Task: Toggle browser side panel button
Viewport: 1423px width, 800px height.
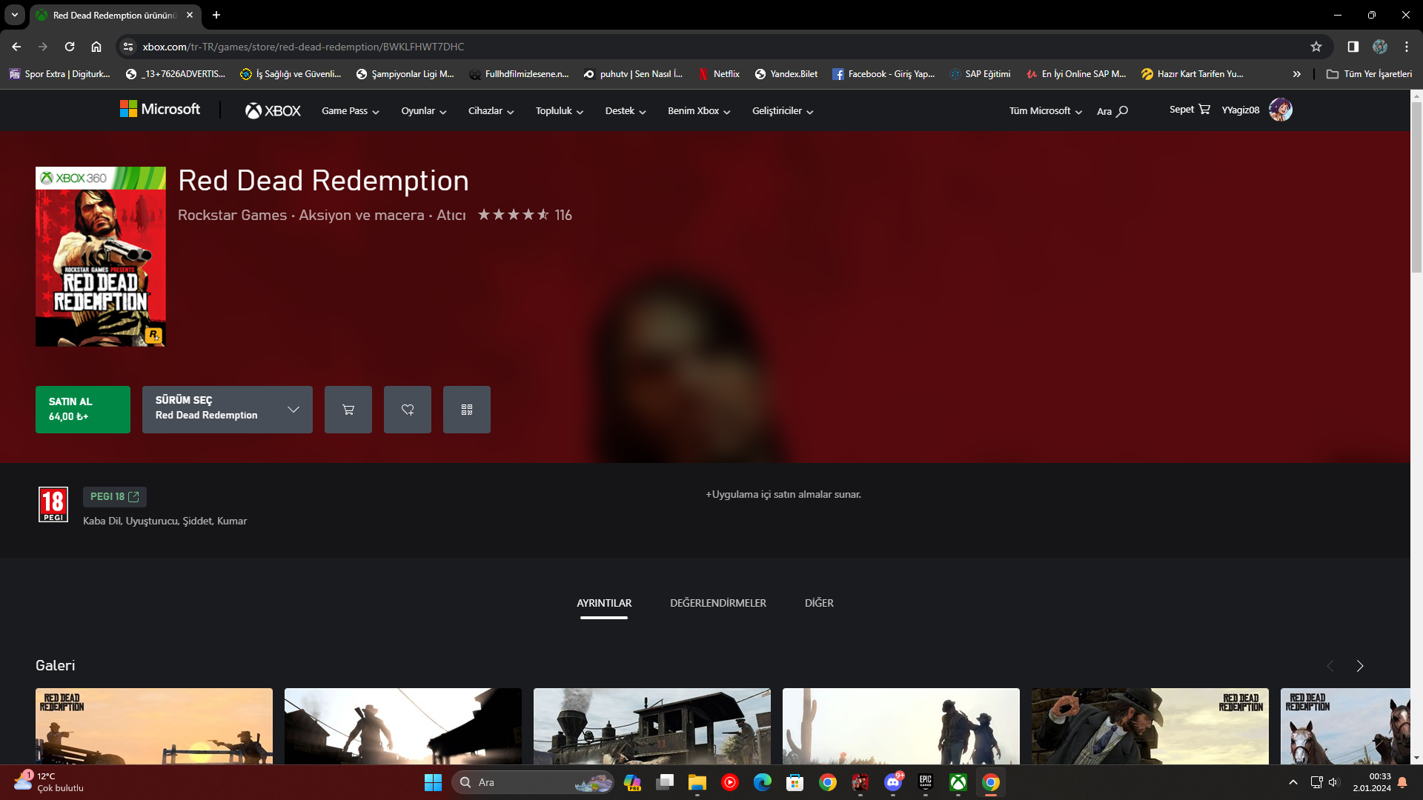Action: [1353, 47]
